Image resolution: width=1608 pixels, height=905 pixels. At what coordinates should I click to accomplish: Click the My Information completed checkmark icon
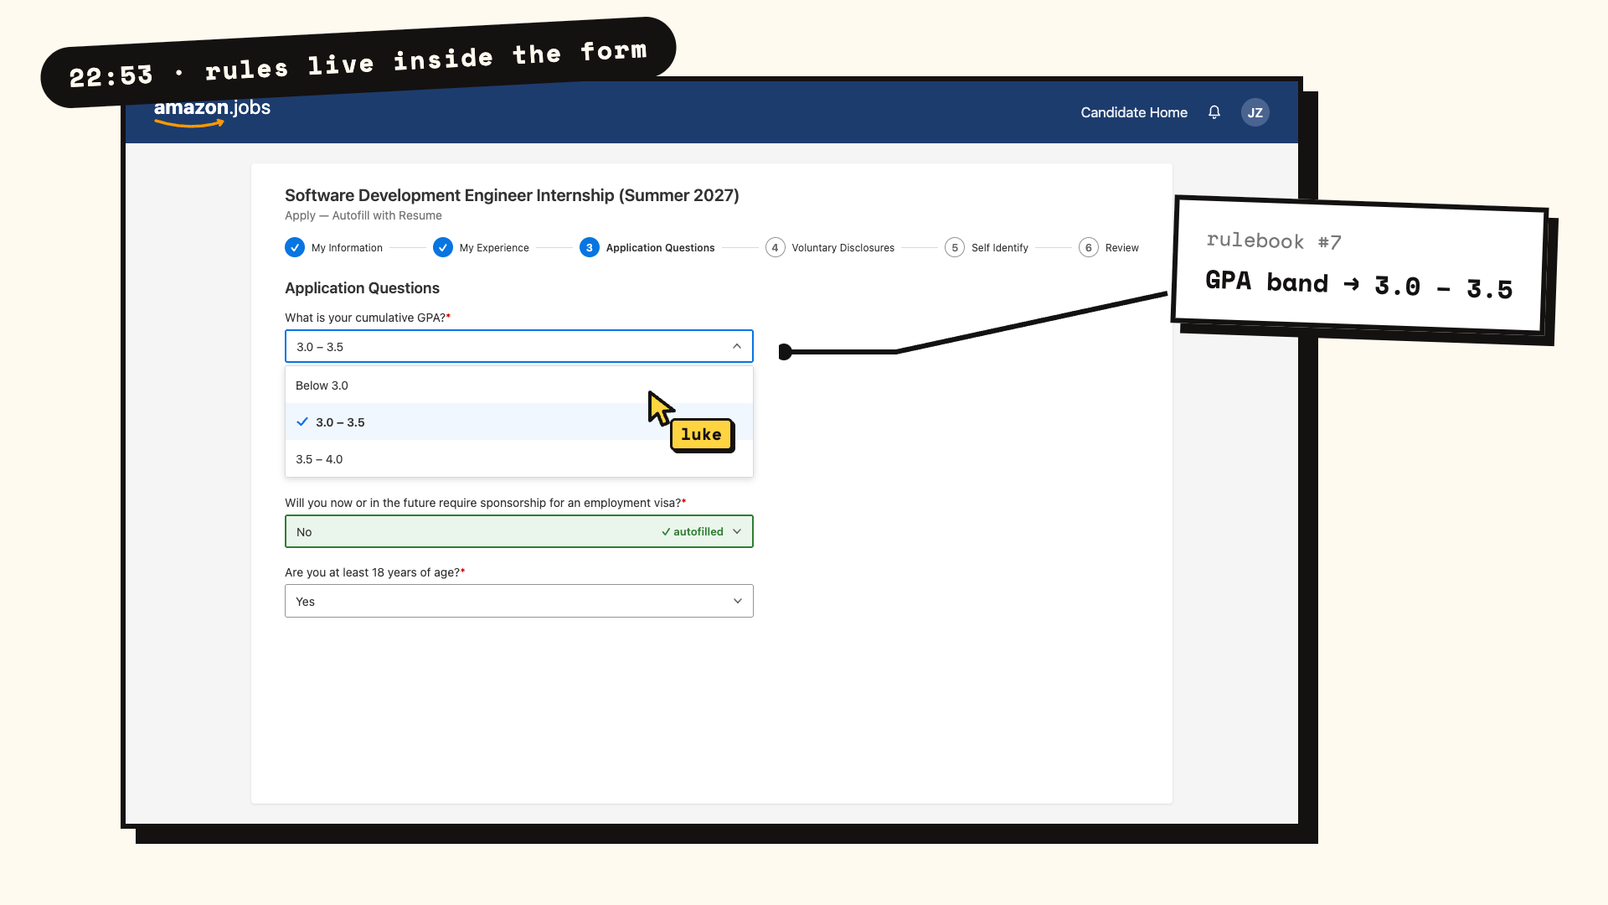pyautogui.click(x=295, y=247)
